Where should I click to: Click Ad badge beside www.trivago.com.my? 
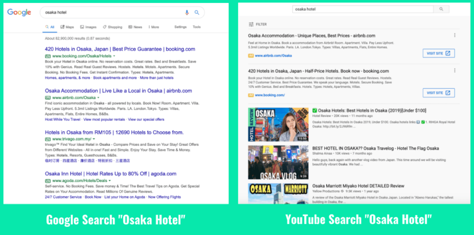(48, 139)
